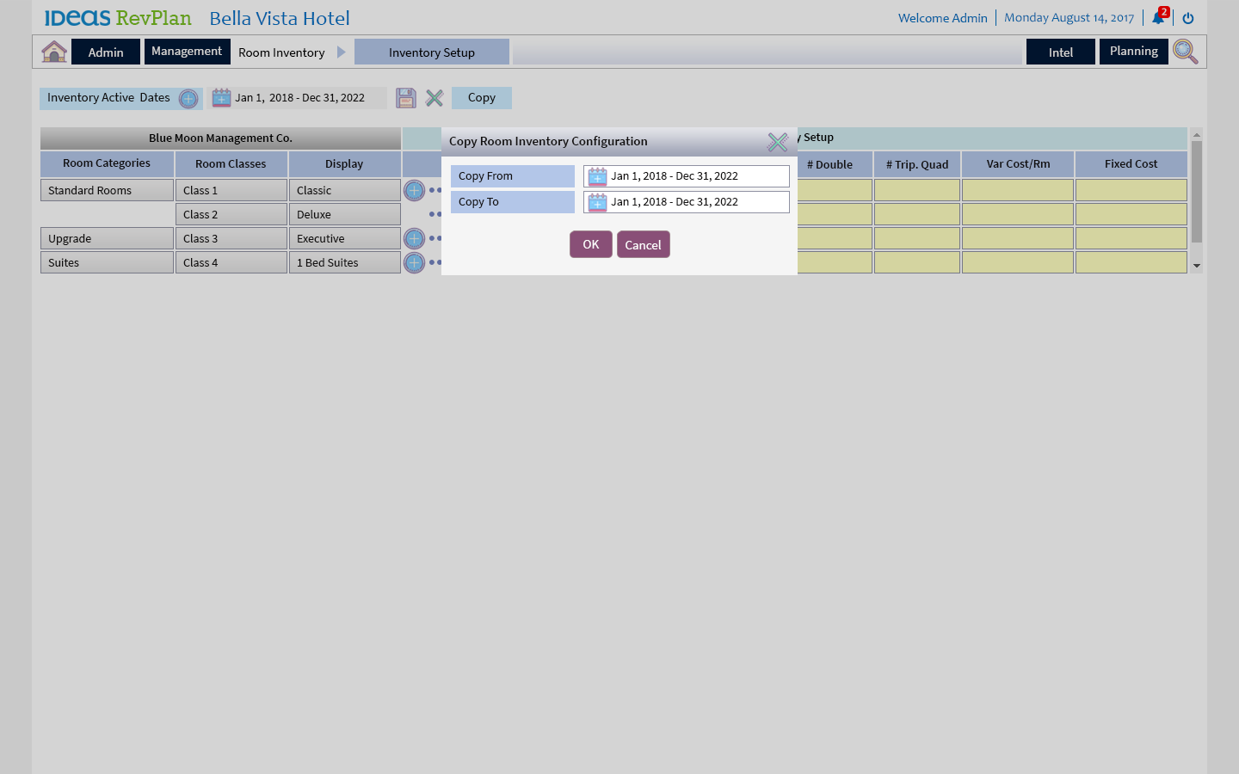The height and width of the screenshot is (774, 1239).
Task: Click the table scrollbar down arrow
Action: tap(1196, 266)
